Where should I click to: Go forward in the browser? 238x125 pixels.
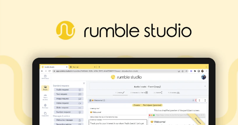(x=46, y=71)
